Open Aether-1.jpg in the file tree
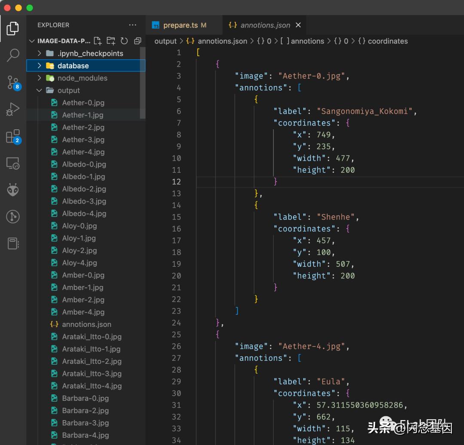The image size is (464, 445). 83,115
